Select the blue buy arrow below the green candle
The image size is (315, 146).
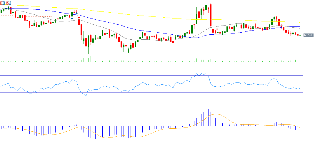[72, 18]
